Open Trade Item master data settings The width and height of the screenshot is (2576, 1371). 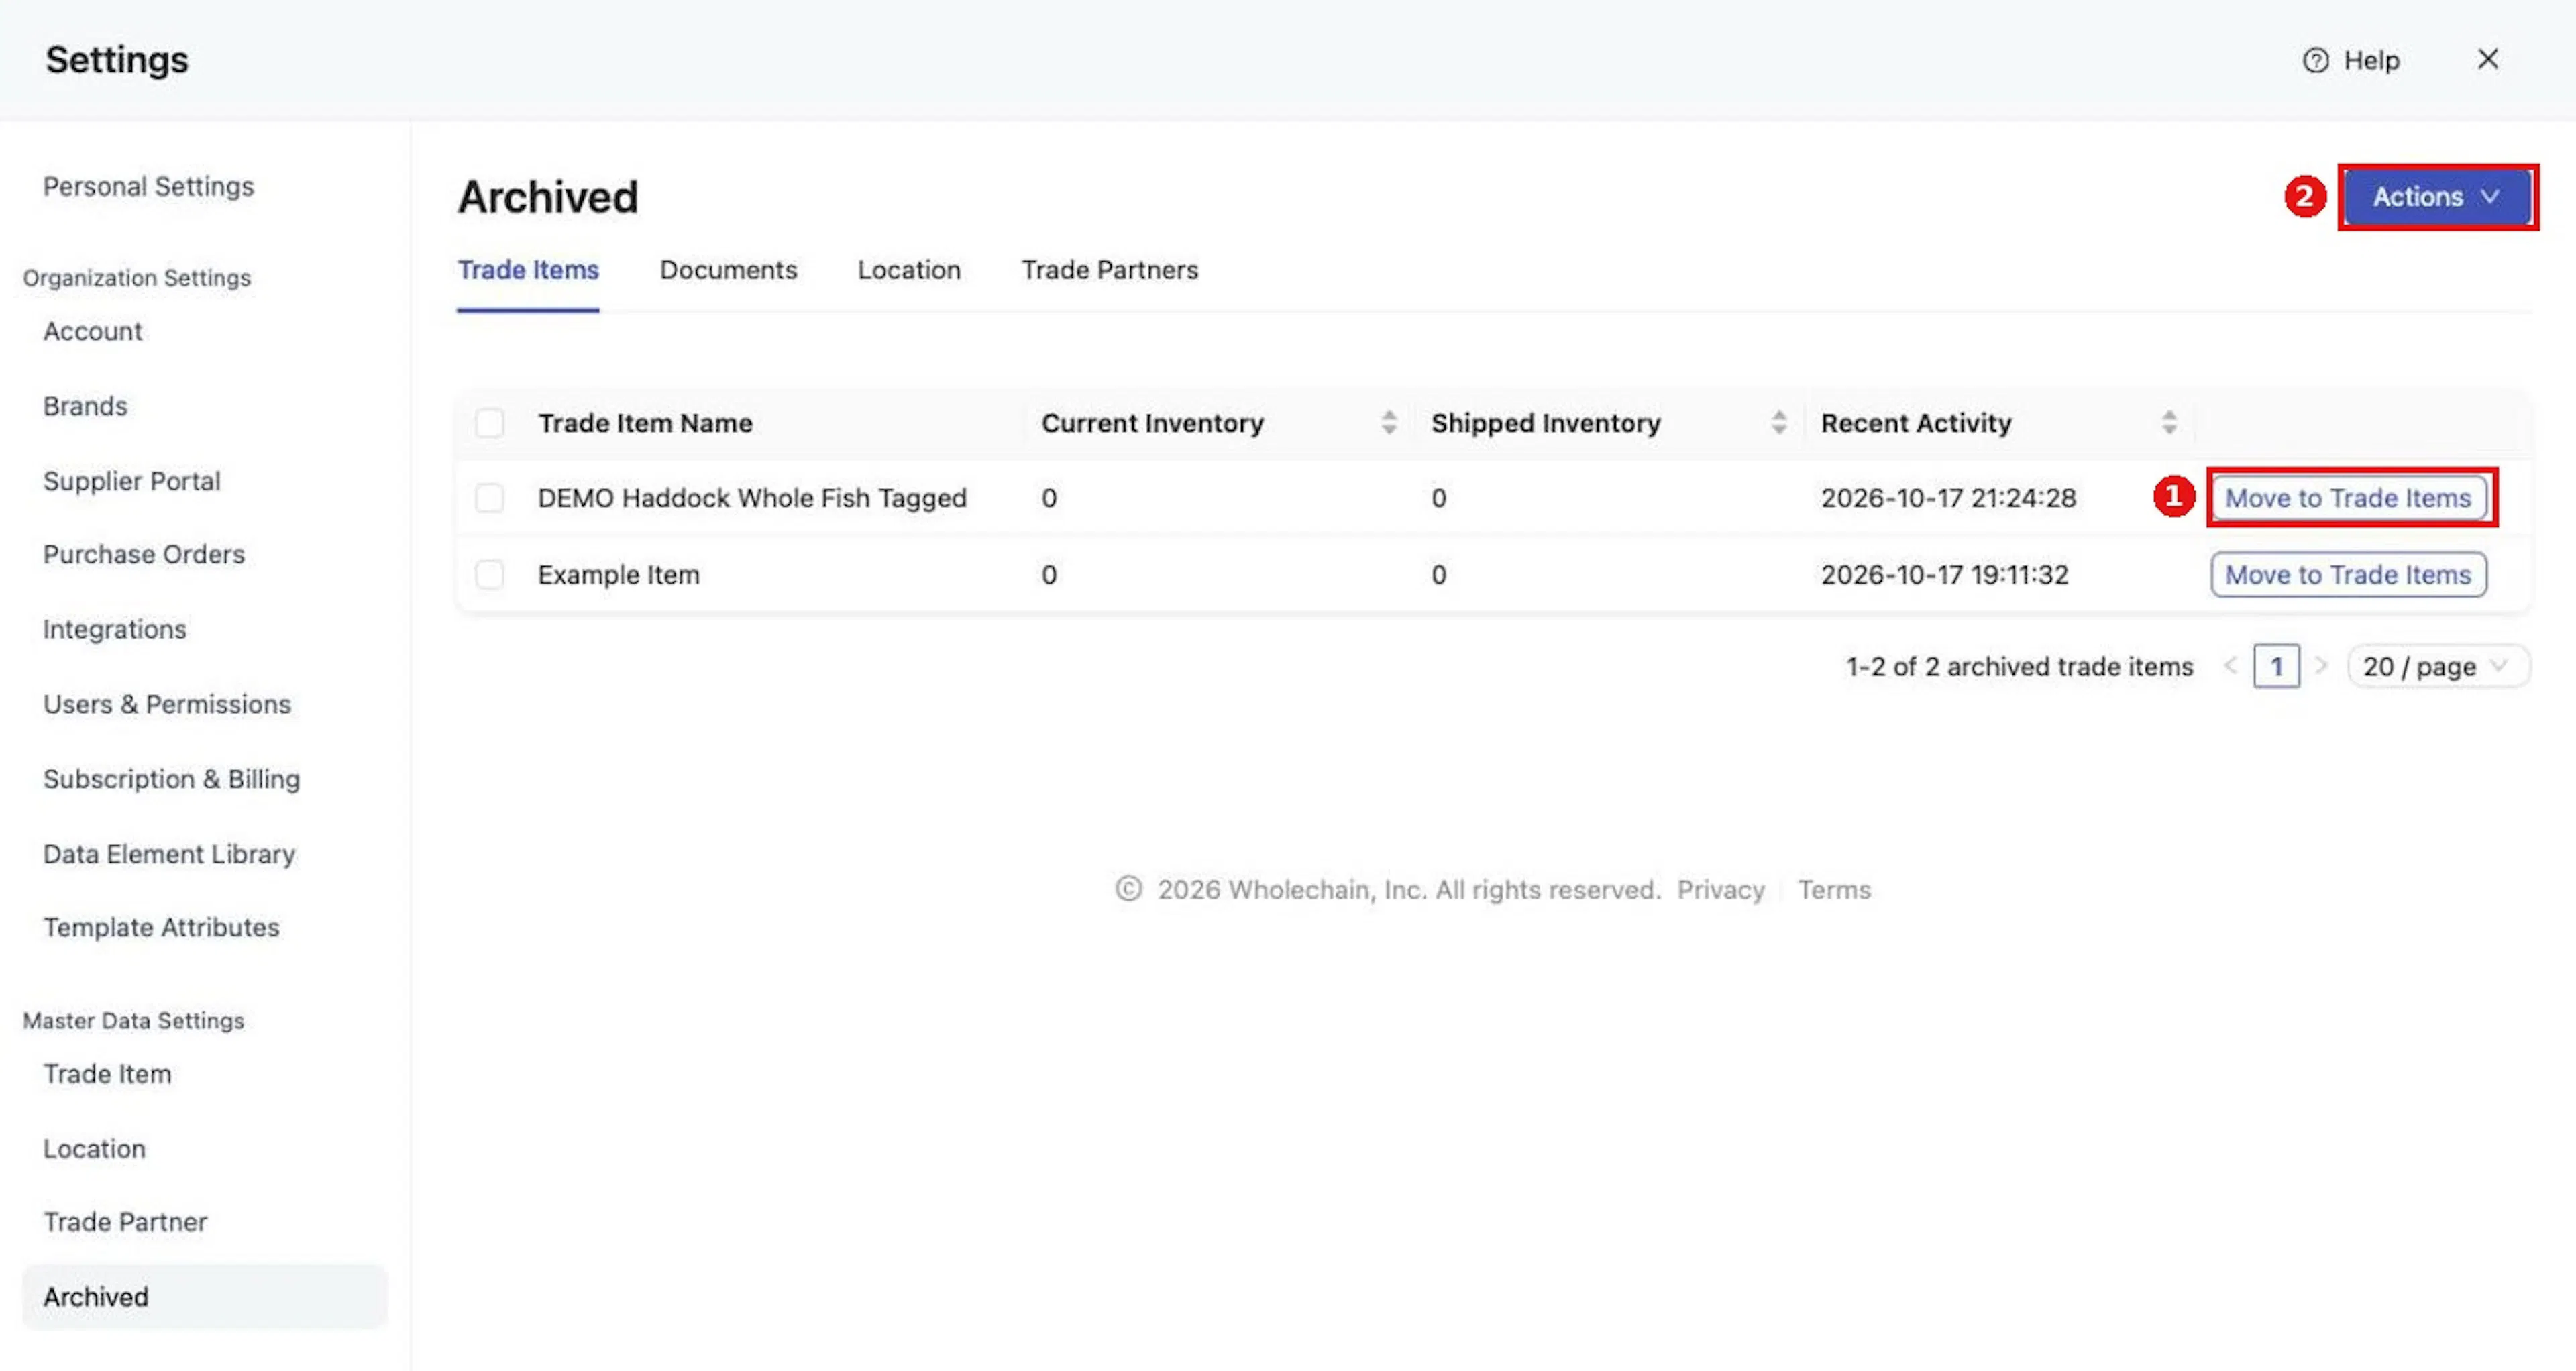[107, 1075]
